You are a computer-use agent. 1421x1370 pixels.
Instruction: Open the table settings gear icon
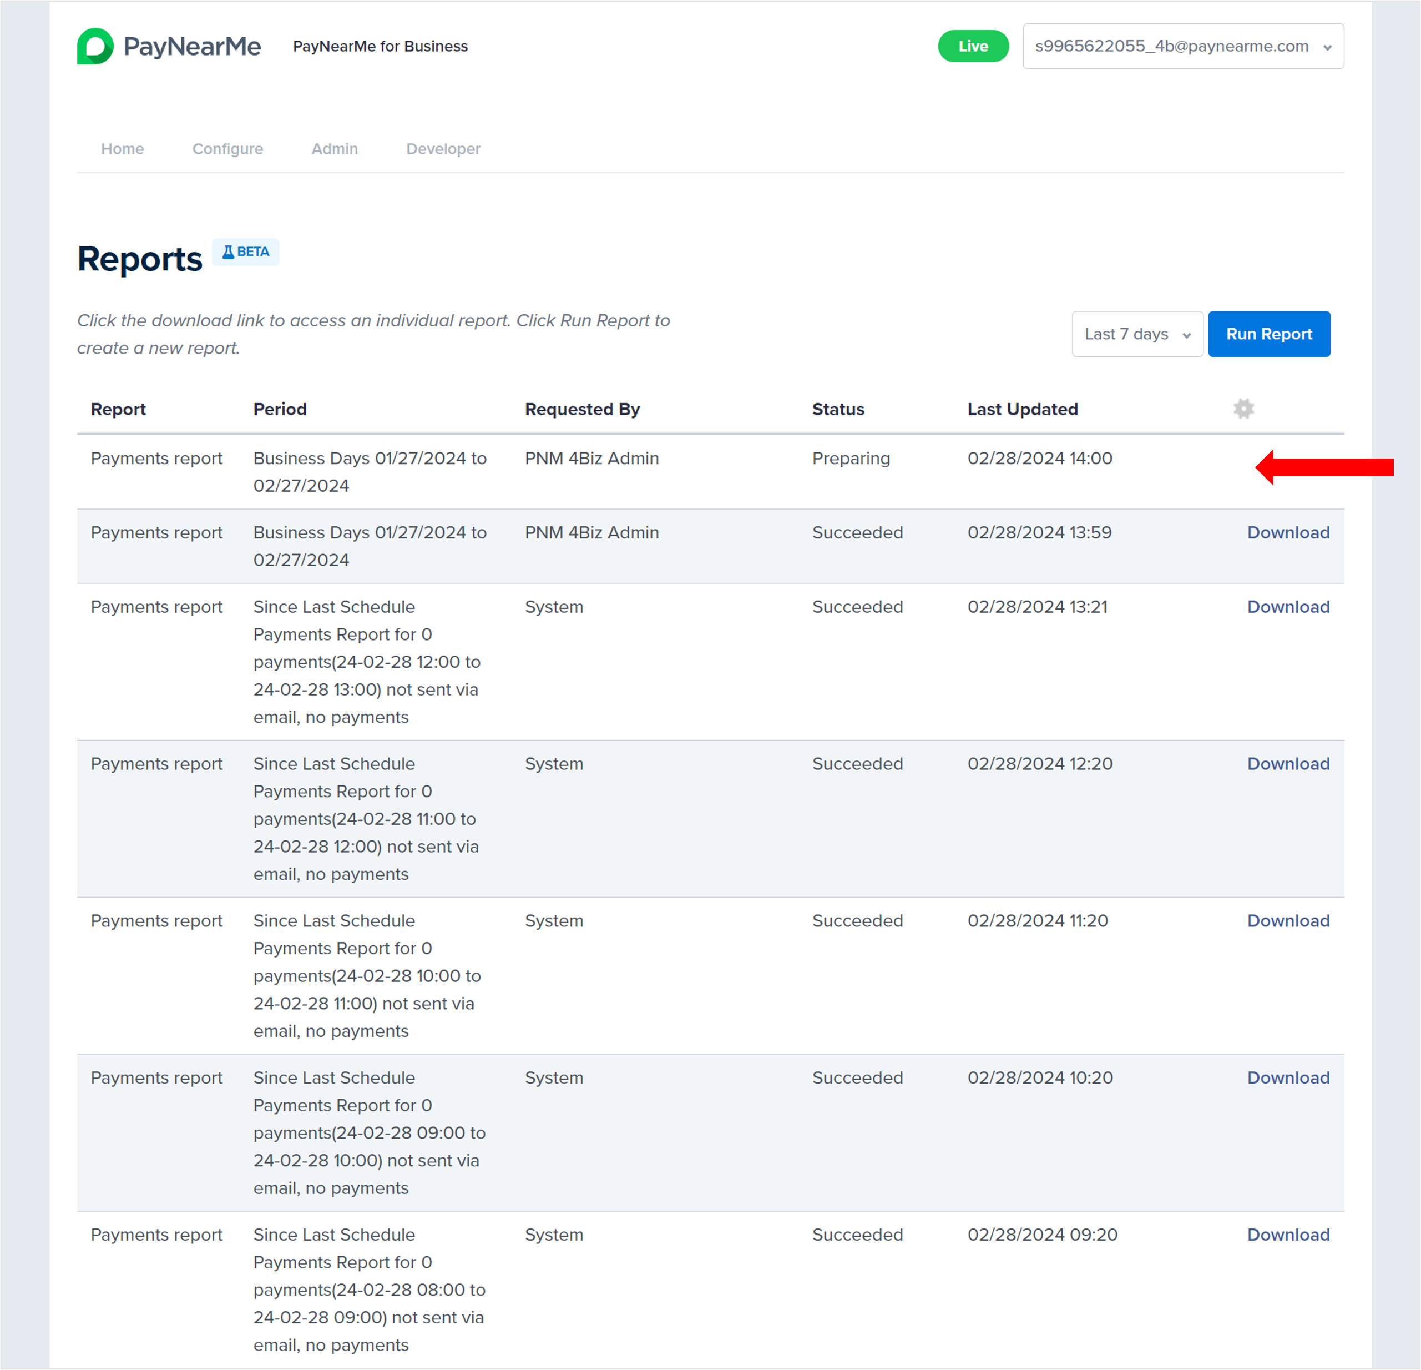pos(1243,409)
